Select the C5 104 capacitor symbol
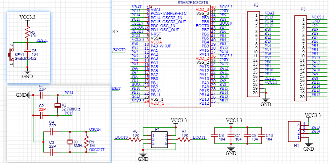 27,50
